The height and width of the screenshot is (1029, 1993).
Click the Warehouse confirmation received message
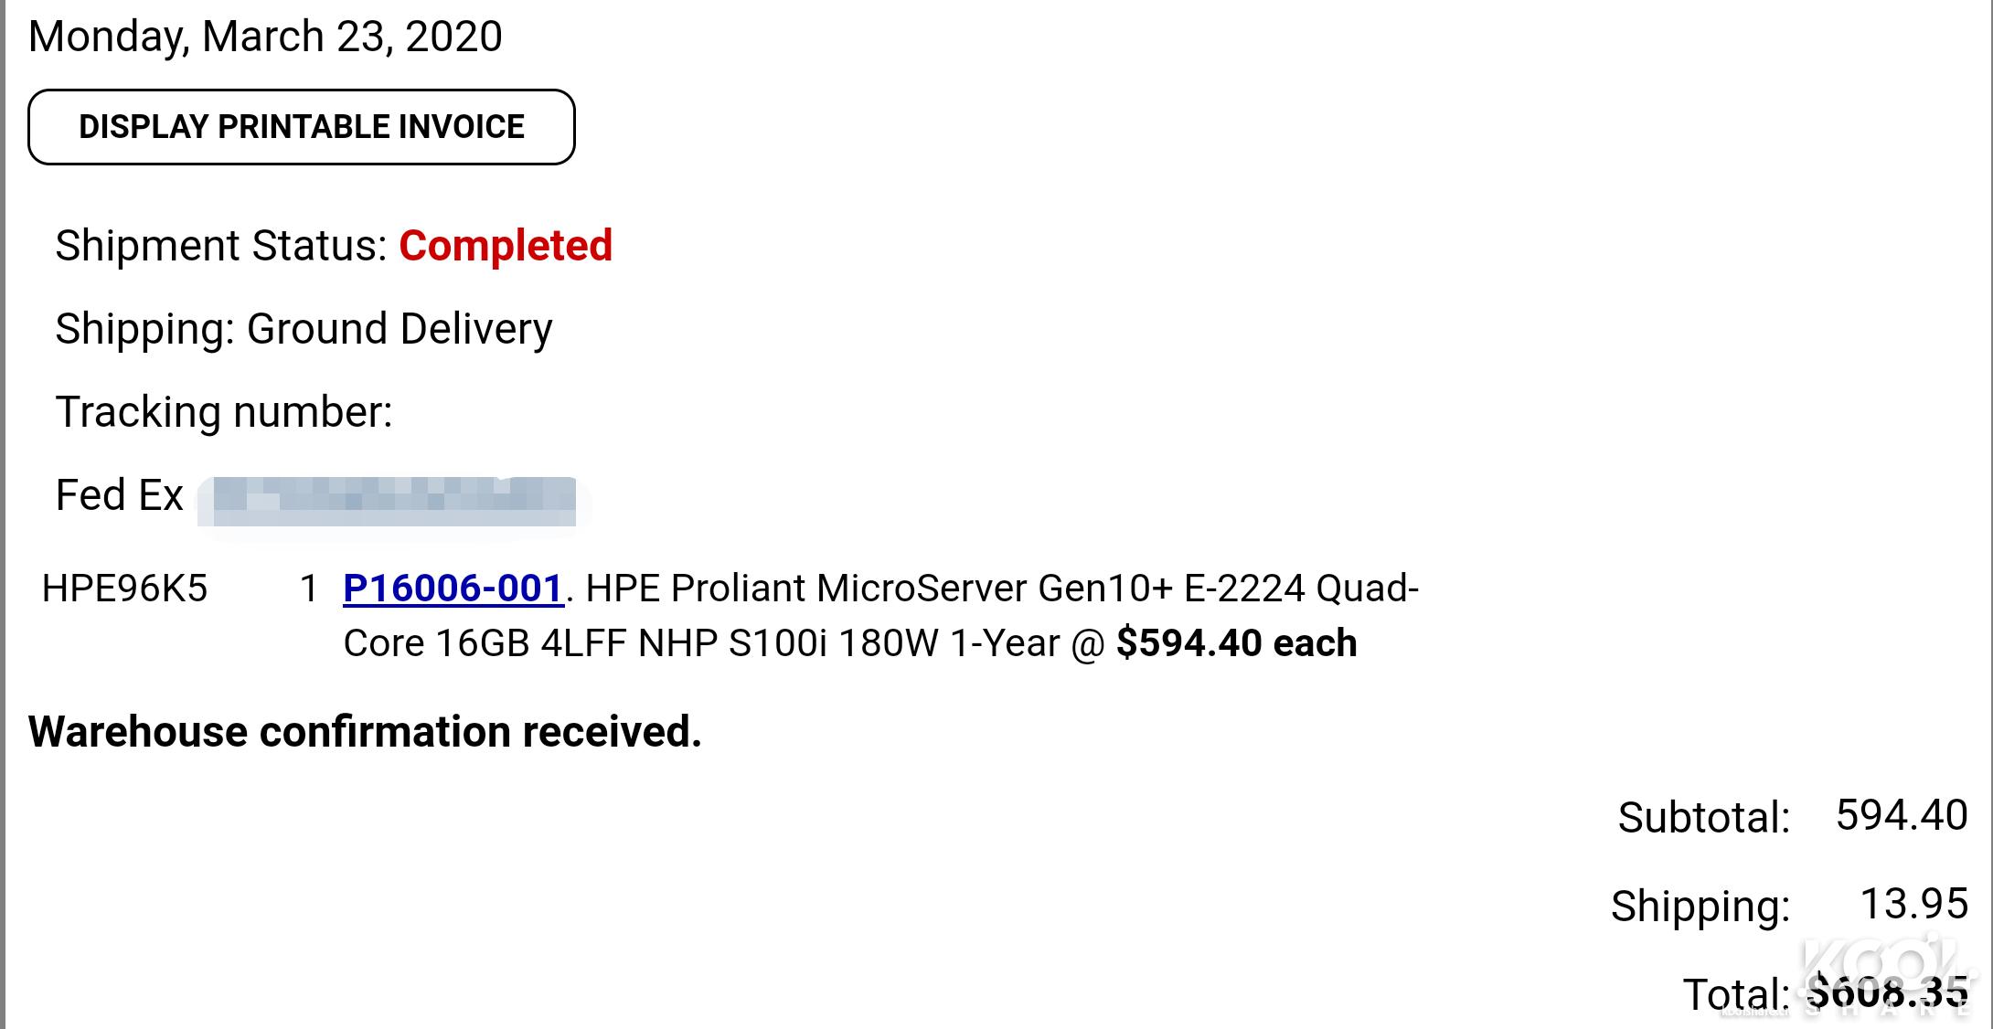(x=365, y=732)
